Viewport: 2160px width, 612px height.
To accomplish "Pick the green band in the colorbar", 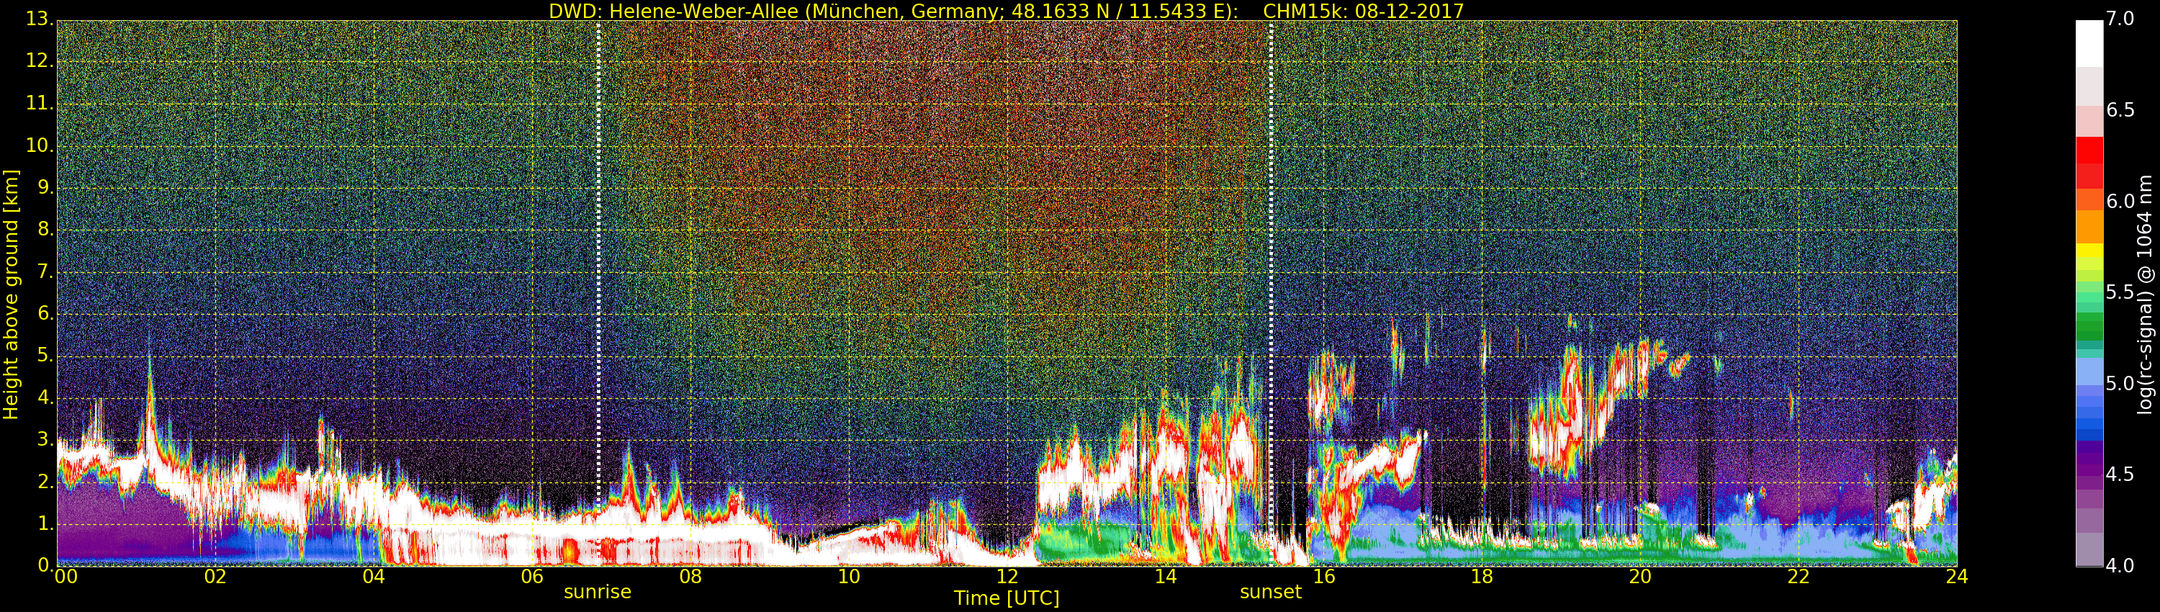I will 2089,325.
